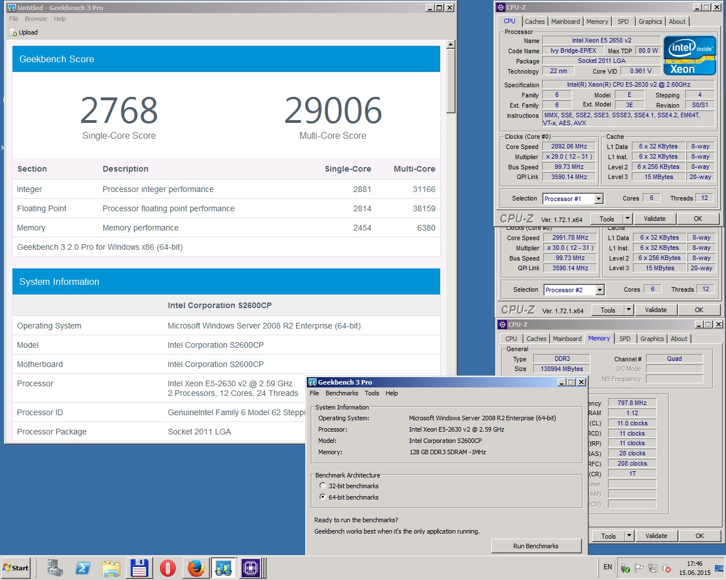Click Validate in Processor #1 CPU-Z window
The width and height of the screenshot is (726, 580).
(x=655, y=219)
